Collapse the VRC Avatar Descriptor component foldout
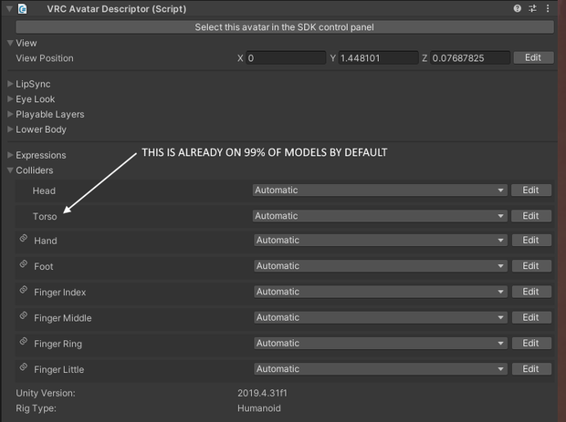 [x=10, y=8]
